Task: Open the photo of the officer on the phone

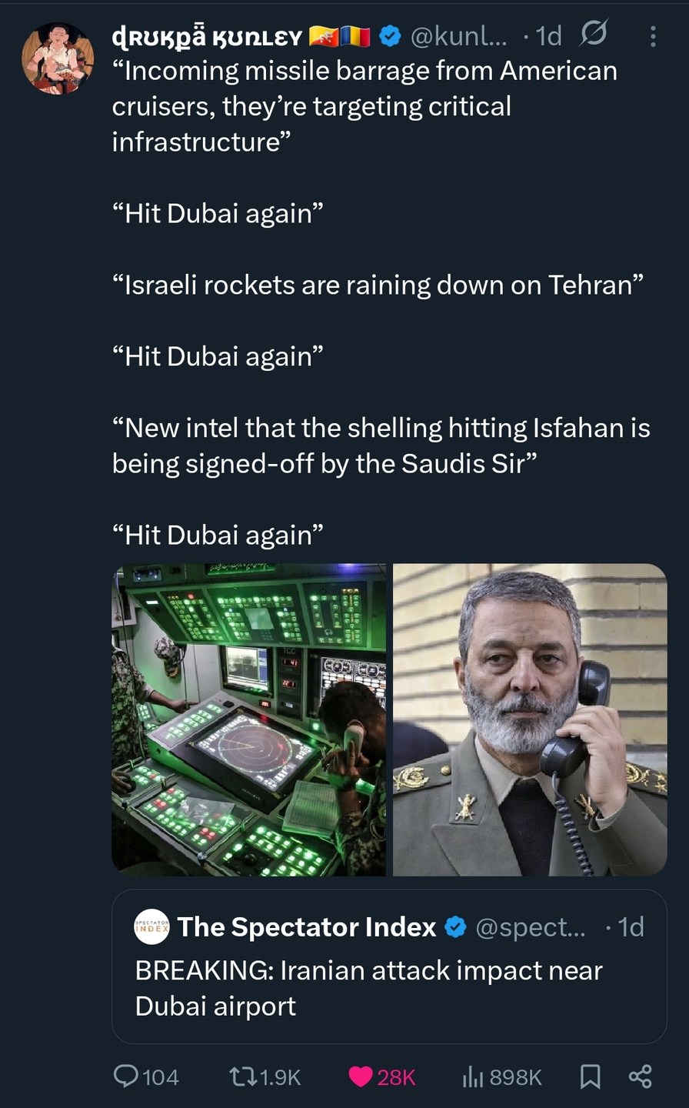Action: pos(530,719)
